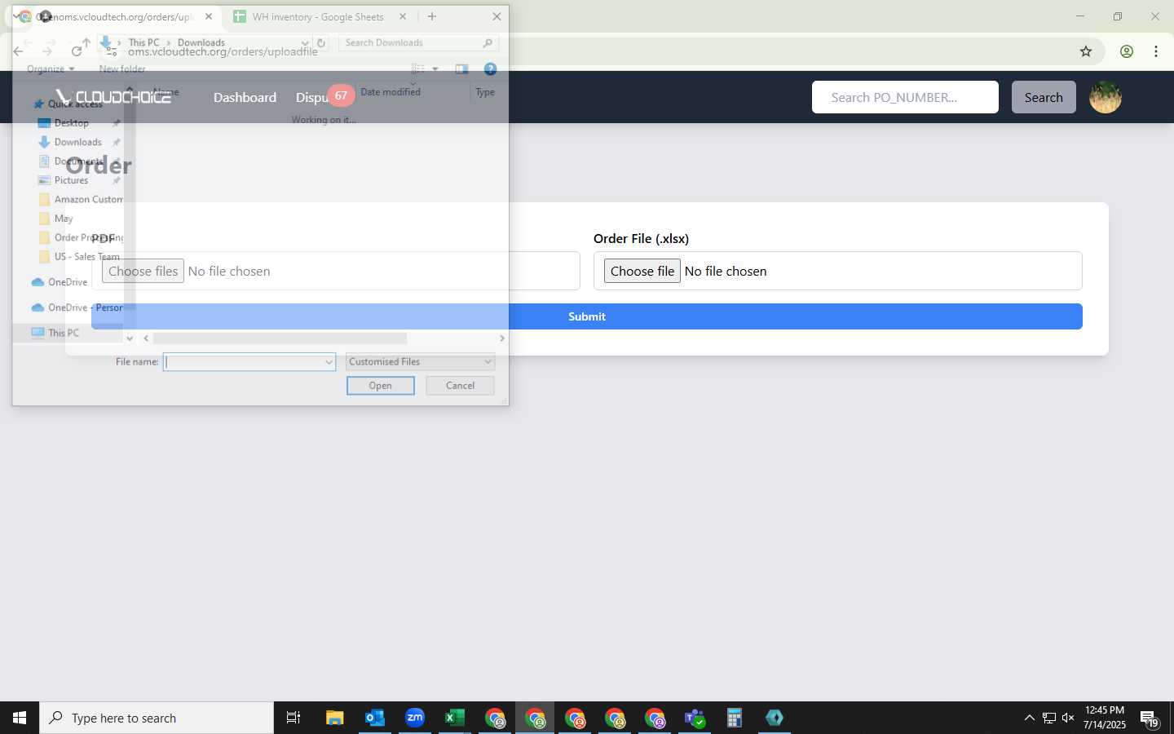This screenshot has width=1174, height=734.
Task: Click the network icon in system tray
Action: (1049, 718)
